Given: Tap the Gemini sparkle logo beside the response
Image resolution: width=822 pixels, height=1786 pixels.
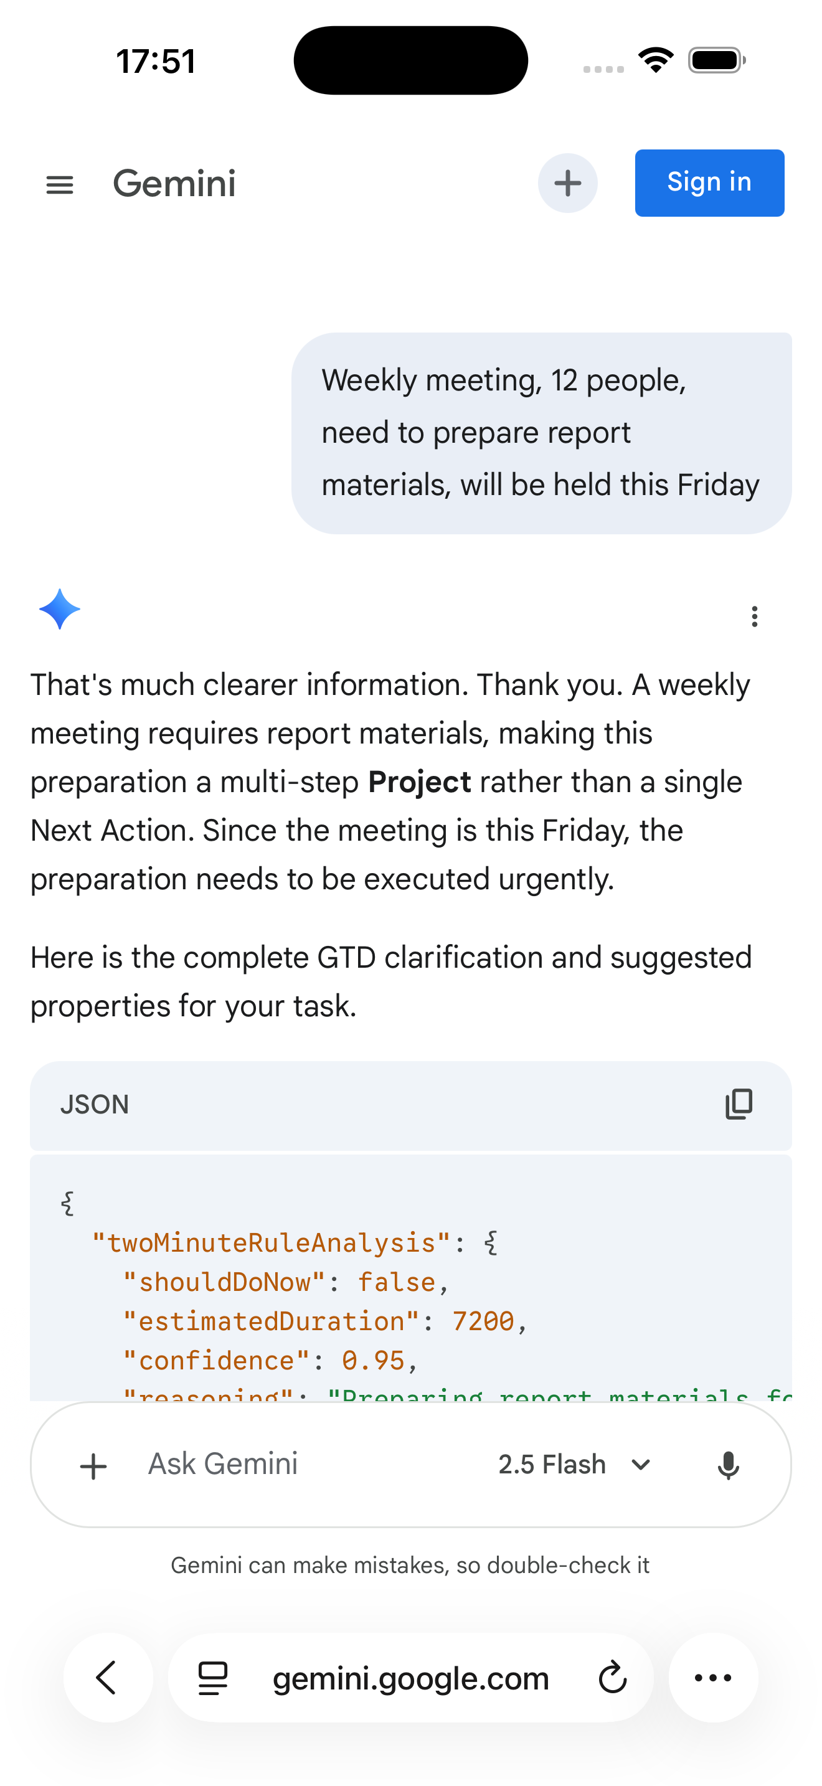Looking at the screenshot, I should 60,609.
